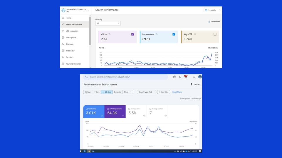Open the Google apps grid icon
The image size is (282, 158).
click(x=194, y=77)
